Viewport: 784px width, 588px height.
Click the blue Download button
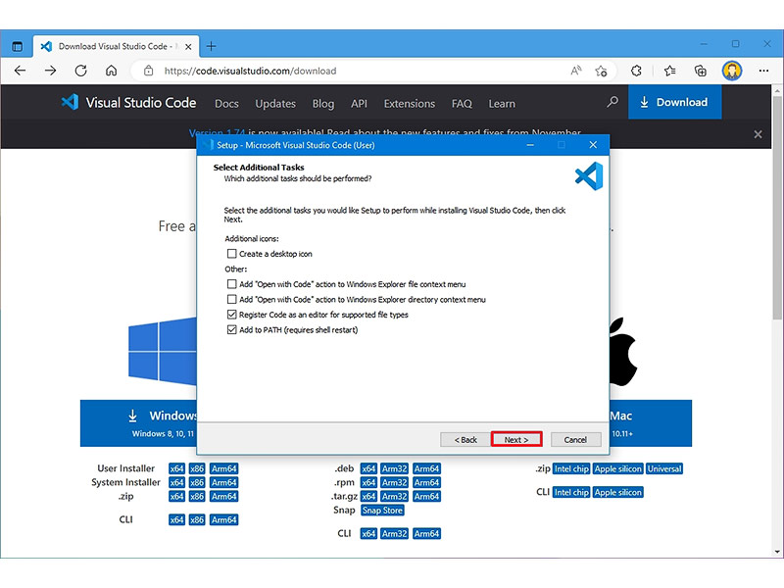click(674, 102)
